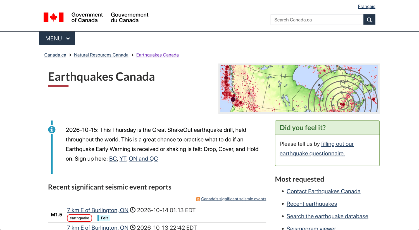Open the Natural Resources Canada breadcrumb
The width and height of the screenshot is (419, 230).
coord(101,55)
